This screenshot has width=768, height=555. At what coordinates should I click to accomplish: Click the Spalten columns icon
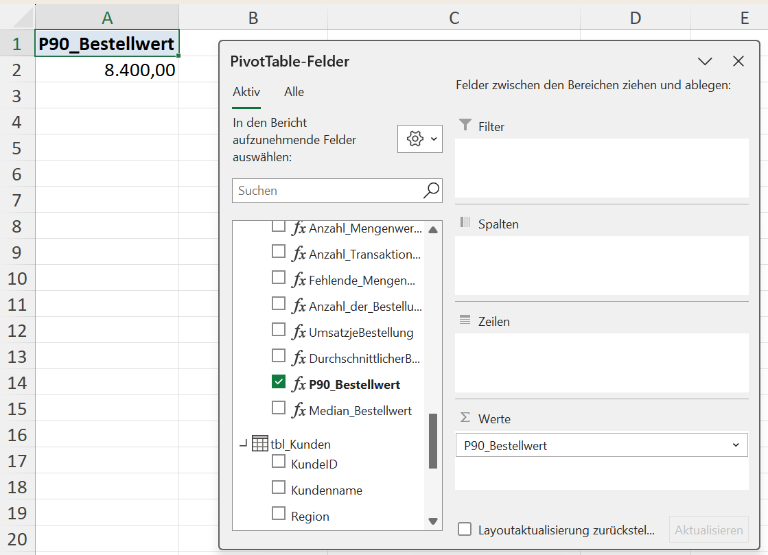tap(465, 223)
